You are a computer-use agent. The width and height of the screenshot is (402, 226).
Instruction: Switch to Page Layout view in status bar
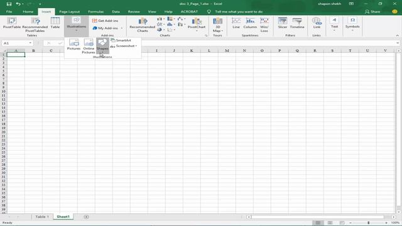point(330,223)
